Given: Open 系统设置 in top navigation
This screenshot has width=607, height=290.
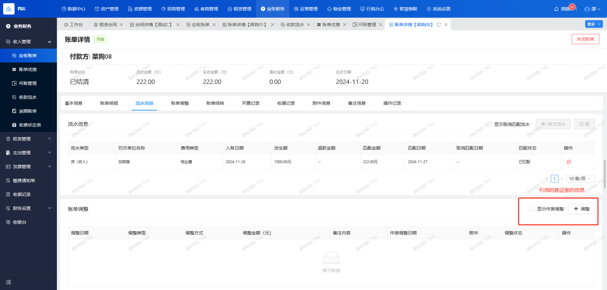Looking at the screenshot, I should coord(439,9).
